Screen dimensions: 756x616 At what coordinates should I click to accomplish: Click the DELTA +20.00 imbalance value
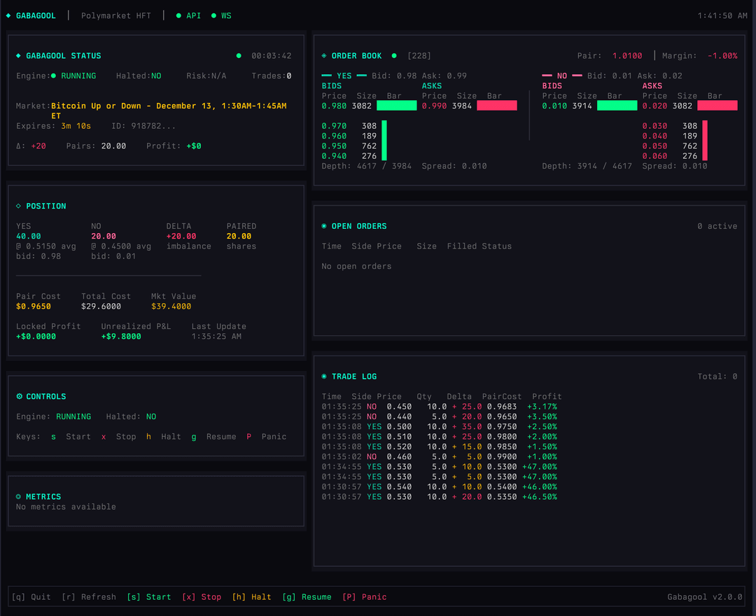pos(181,236)
